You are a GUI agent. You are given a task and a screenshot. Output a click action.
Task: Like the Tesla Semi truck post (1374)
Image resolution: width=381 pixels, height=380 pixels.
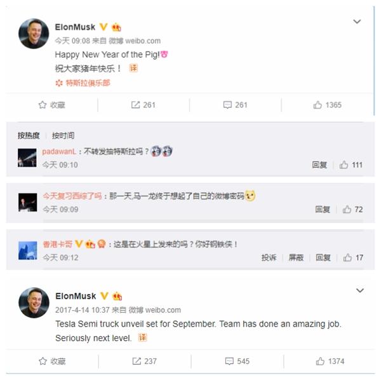click(x=330, y=362)
